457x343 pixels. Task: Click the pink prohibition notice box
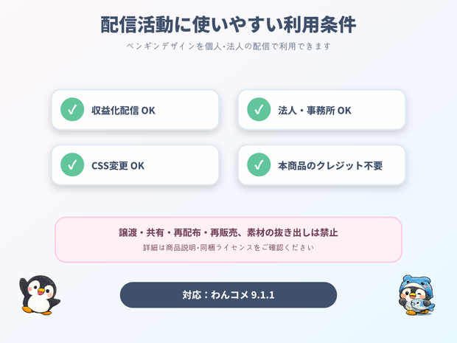228,240
